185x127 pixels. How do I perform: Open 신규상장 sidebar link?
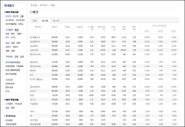[x=9, y=80]
